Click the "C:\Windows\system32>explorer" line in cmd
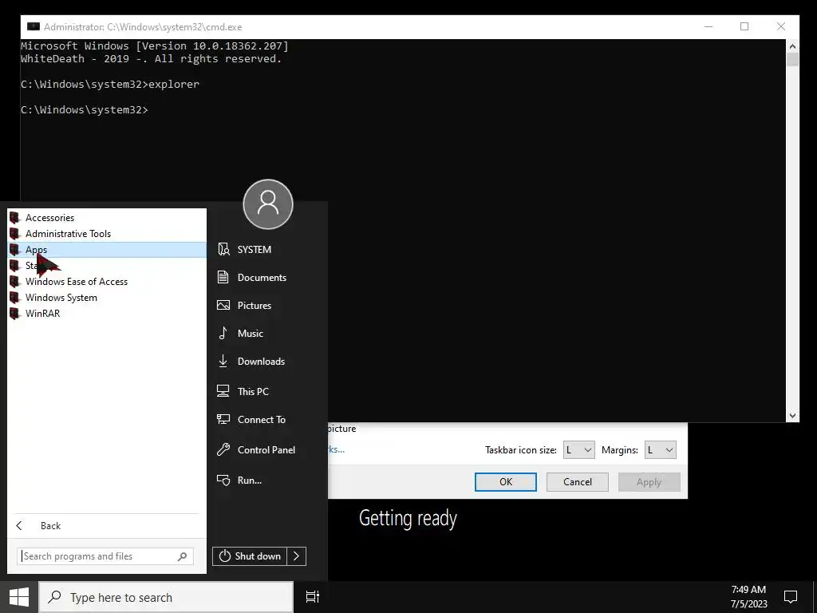The width and height of the screenshot is (817, 613). coord(110,85)
